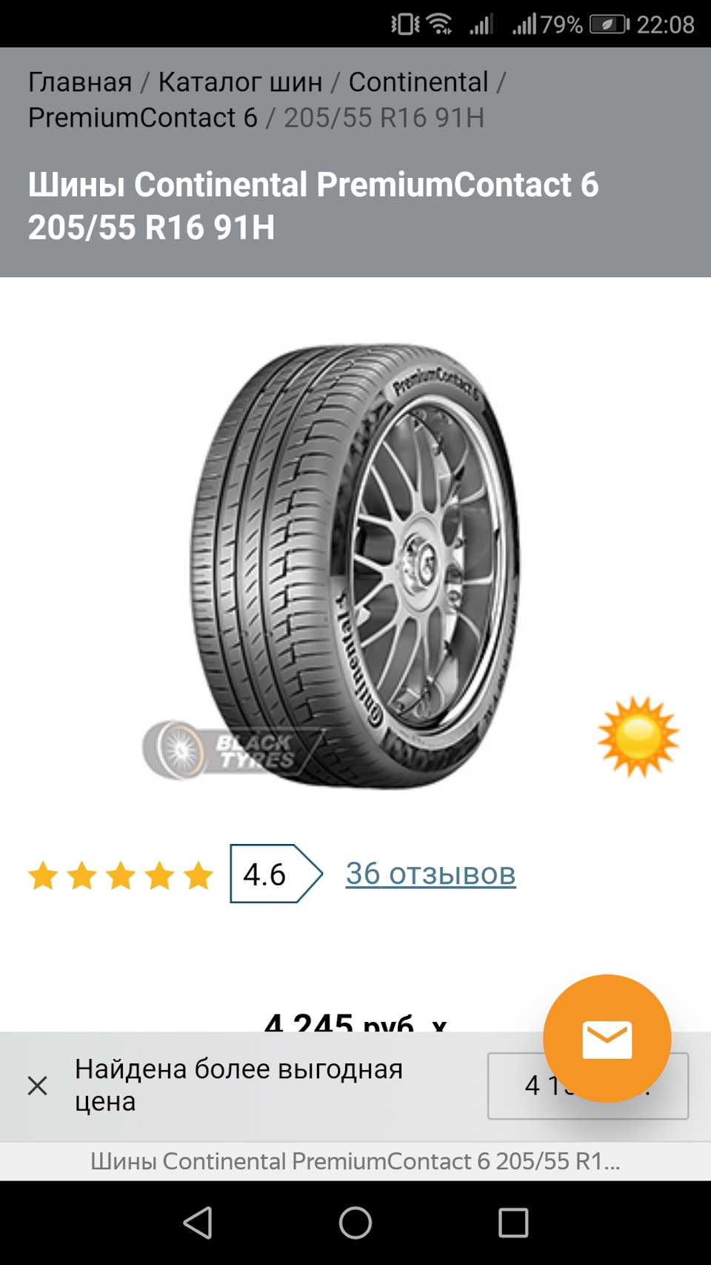Tap the orange mail envelope floating button
Image resolution: width=711 pixels, height=1265 pixels.
coord(607,1038)
